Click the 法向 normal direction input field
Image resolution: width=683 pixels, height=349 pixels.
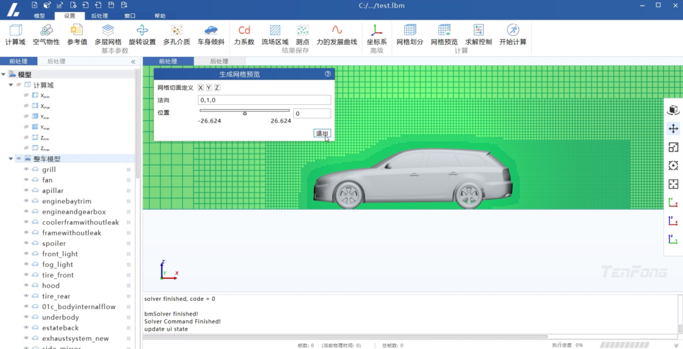(264, 100)
